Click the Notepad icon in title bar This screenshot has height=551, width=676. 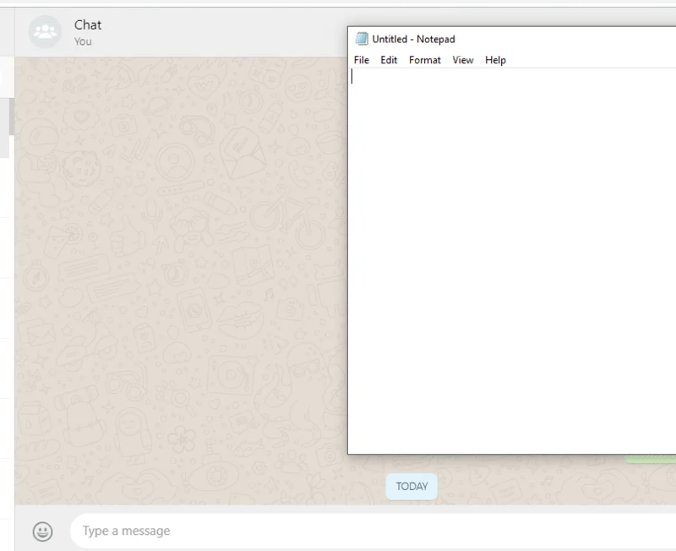tap(362, 39)
